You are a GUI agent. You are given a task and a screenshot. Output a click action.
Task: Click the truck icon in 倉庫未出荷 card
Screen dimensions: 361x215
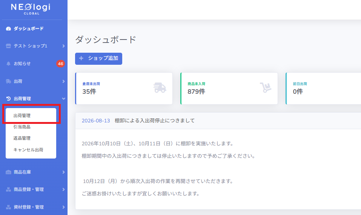pos(160,88)
